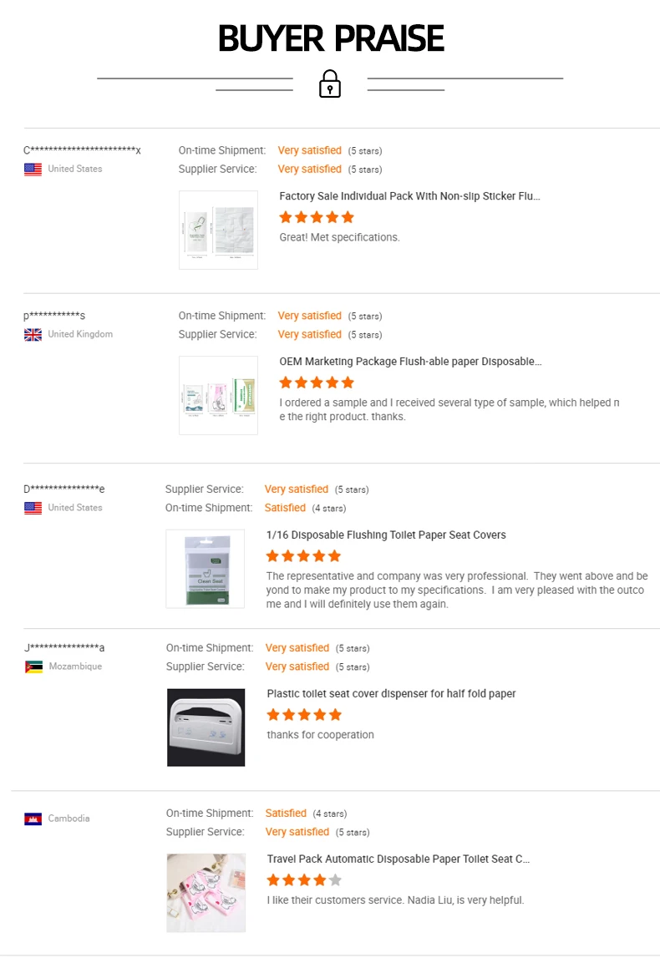
Task: Click the Mozambique flag icon
Action: click(33, 667)
